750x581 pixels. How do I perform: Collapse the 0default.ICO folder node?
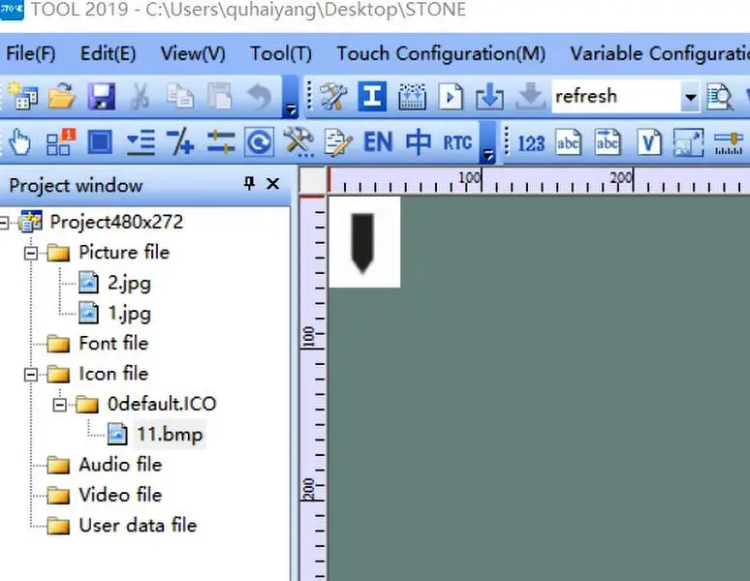click(x=58, y=404)
